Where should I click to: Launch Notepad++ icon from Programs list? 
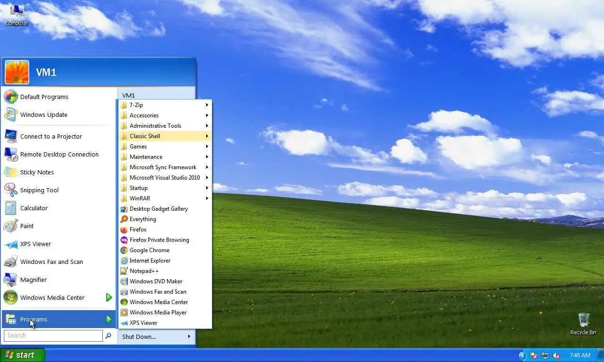124,271
